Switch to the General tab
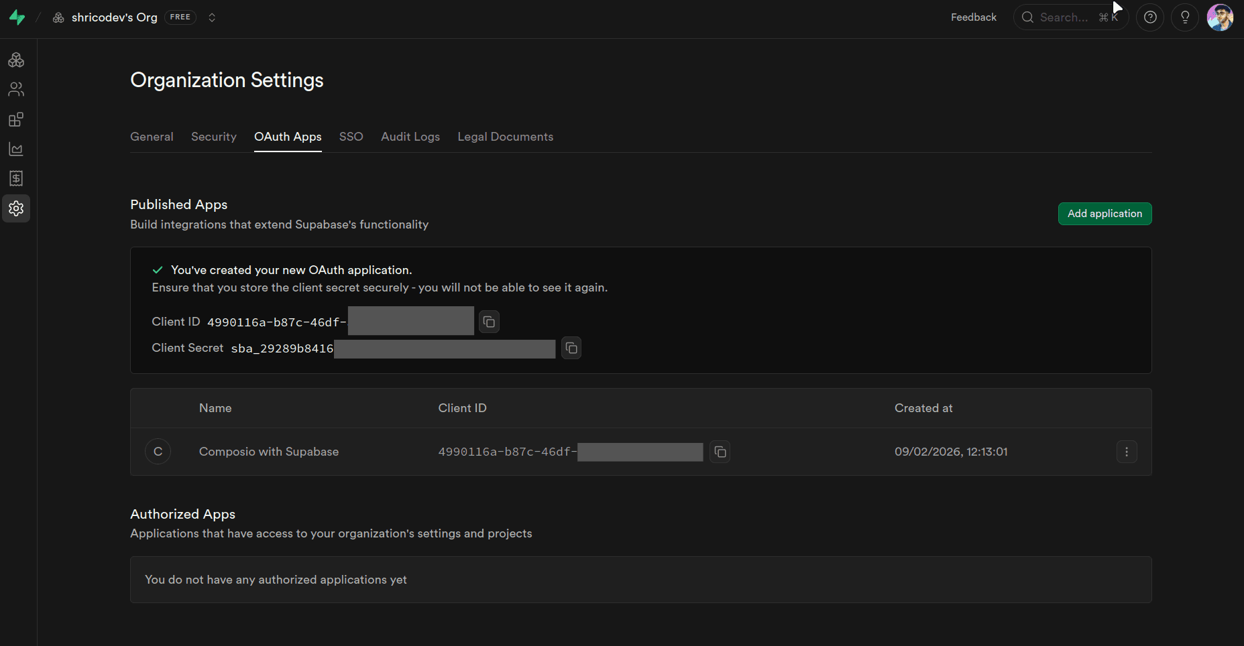This screenshot has height=646, width=1244. pyautogui.click(x=152, y=137)
